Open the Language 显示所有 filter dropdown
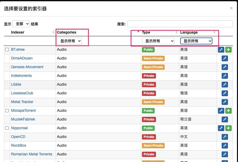The image size is (238, 162). click(196, 41)
